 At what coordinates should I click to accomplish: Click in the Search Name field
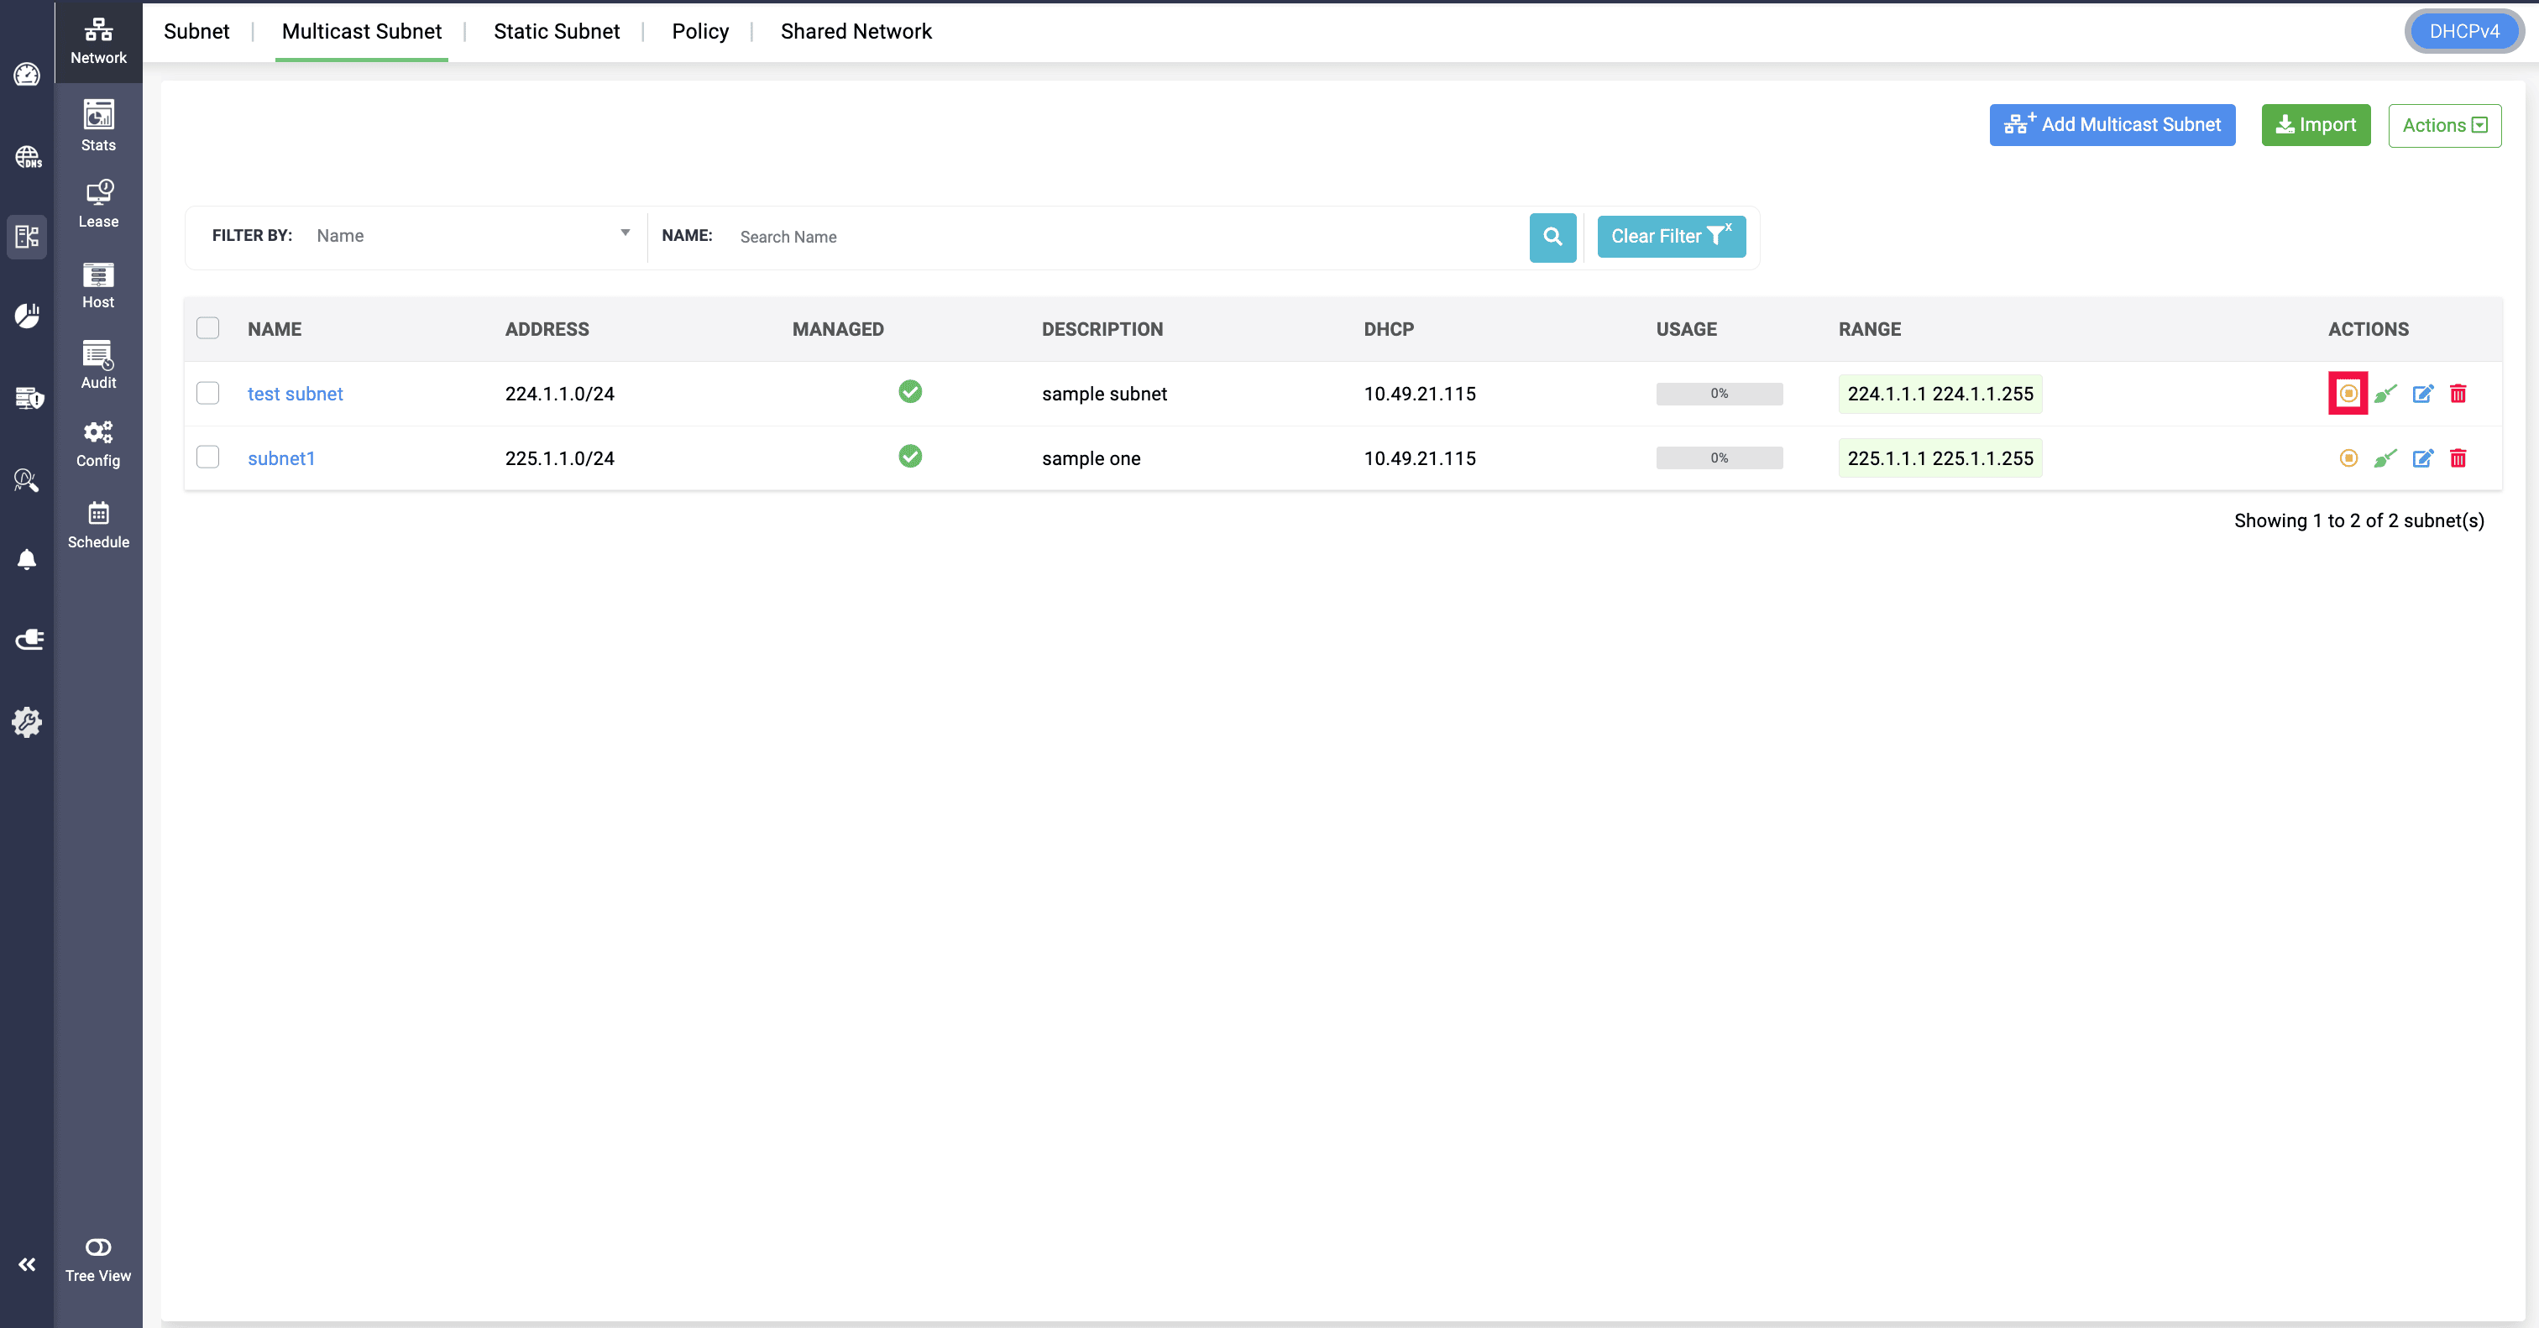click(1123, 237)
